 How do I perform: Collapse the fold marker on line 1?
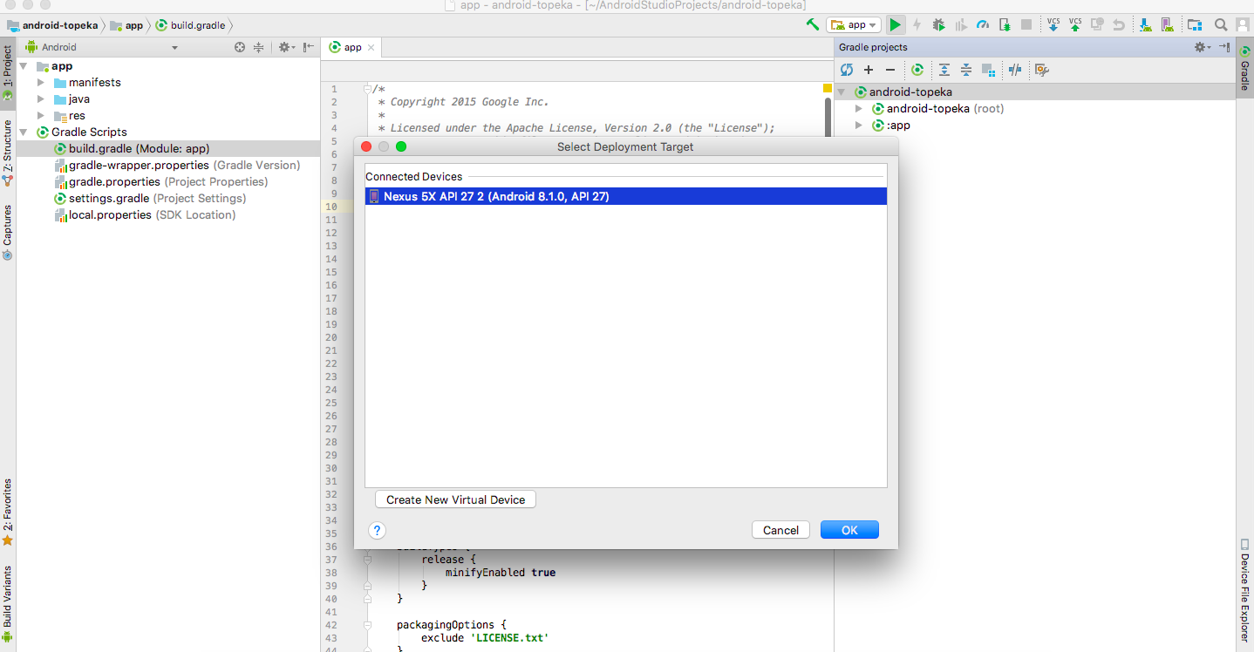click(x=368, y=89)
